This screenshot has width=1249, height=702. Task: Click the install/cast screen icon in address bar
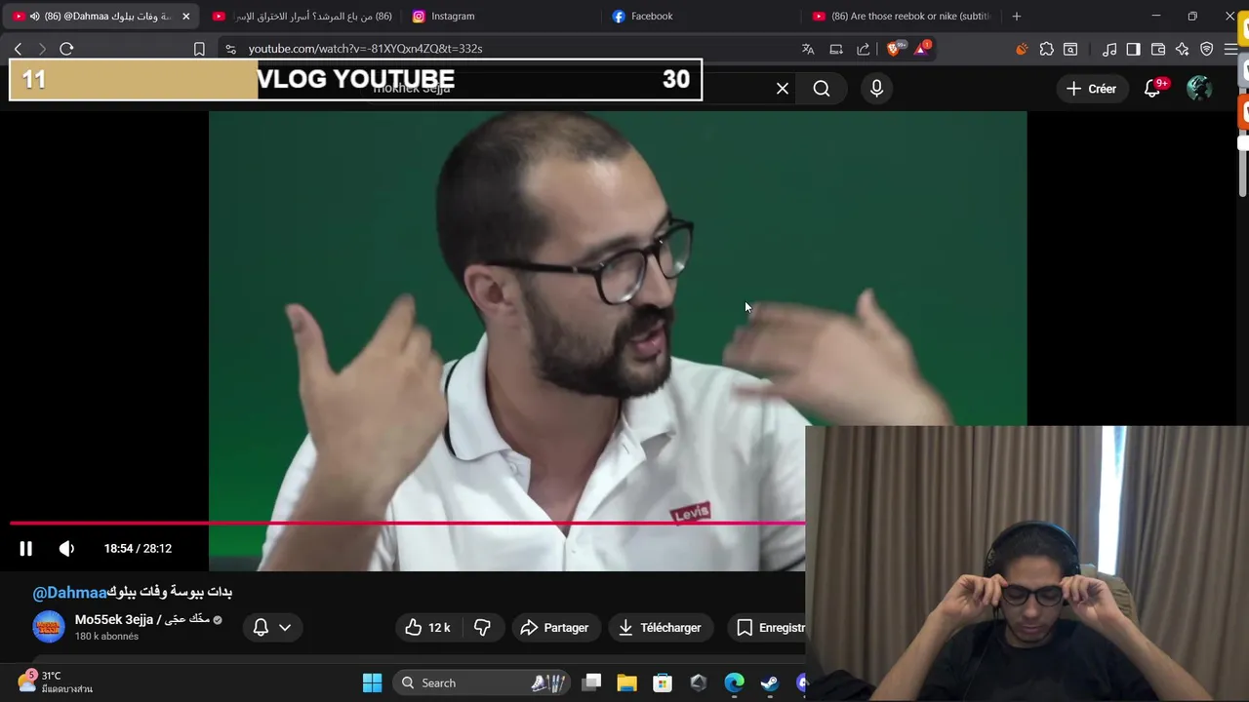(835, 49)
